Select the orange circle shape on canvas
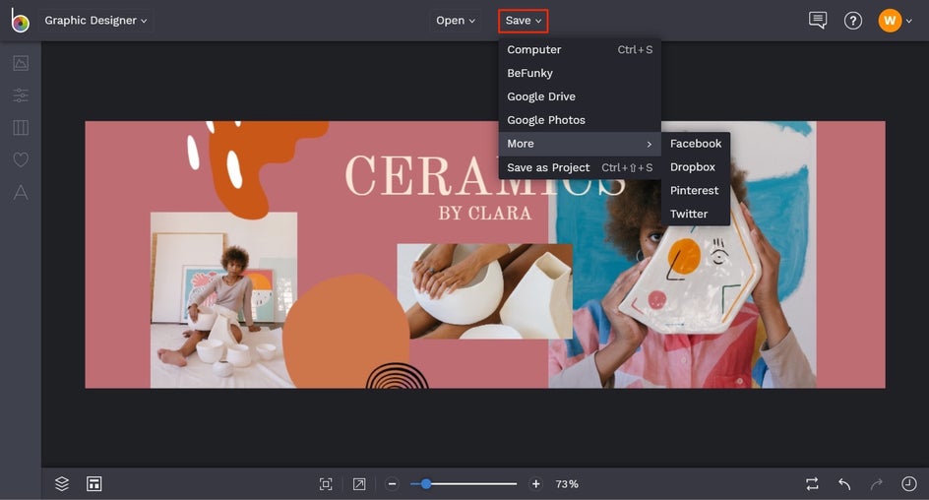This screenshot has width=929, height=500. [x=346, y=332]
